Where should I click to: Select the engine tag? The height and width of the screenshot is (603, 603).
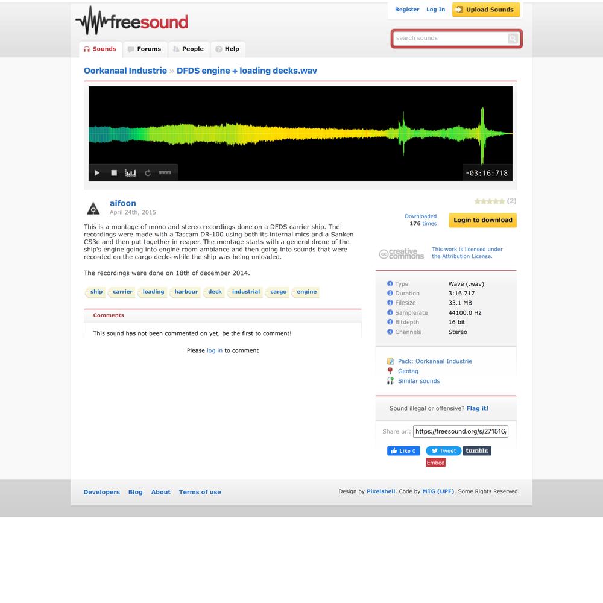(306, 292)
